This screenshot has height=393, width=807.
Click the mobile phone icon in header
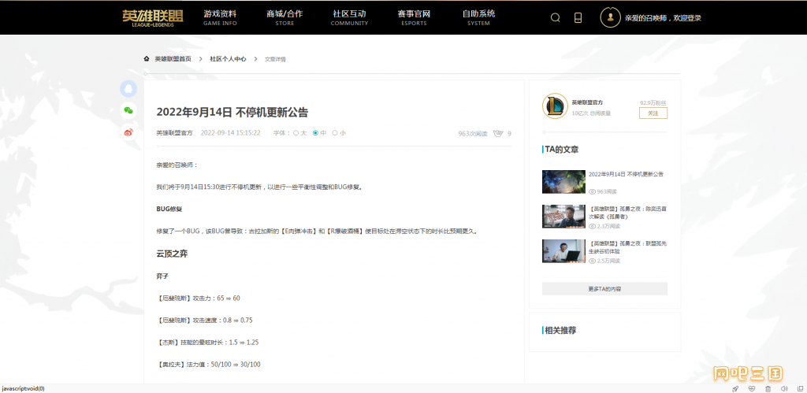pos(578,18)
